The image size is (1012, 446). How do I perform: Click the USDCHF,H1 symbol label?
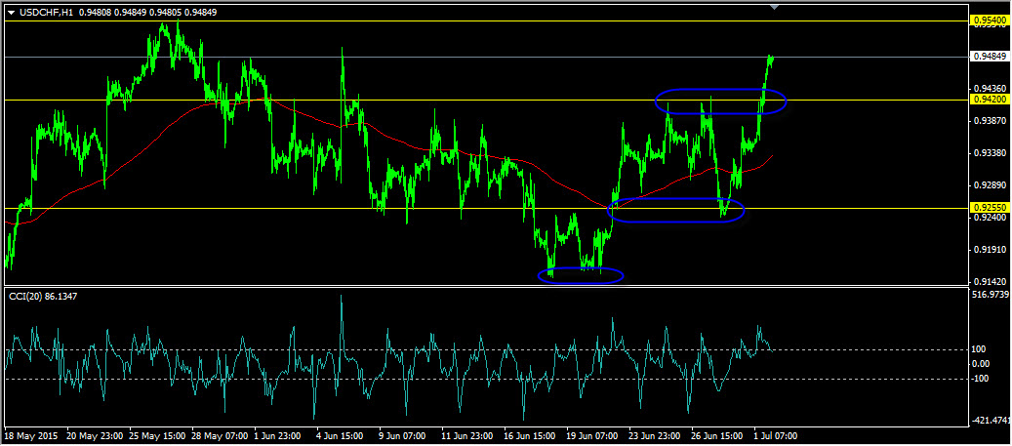pyautogui.click(x=45, y=11)
